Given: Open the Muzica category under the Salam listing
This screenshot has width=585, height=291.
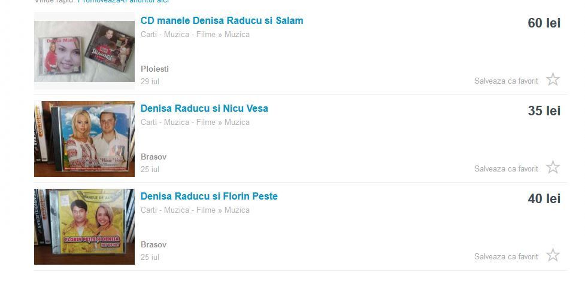Looking at the screenshot, I should (237, 35).
